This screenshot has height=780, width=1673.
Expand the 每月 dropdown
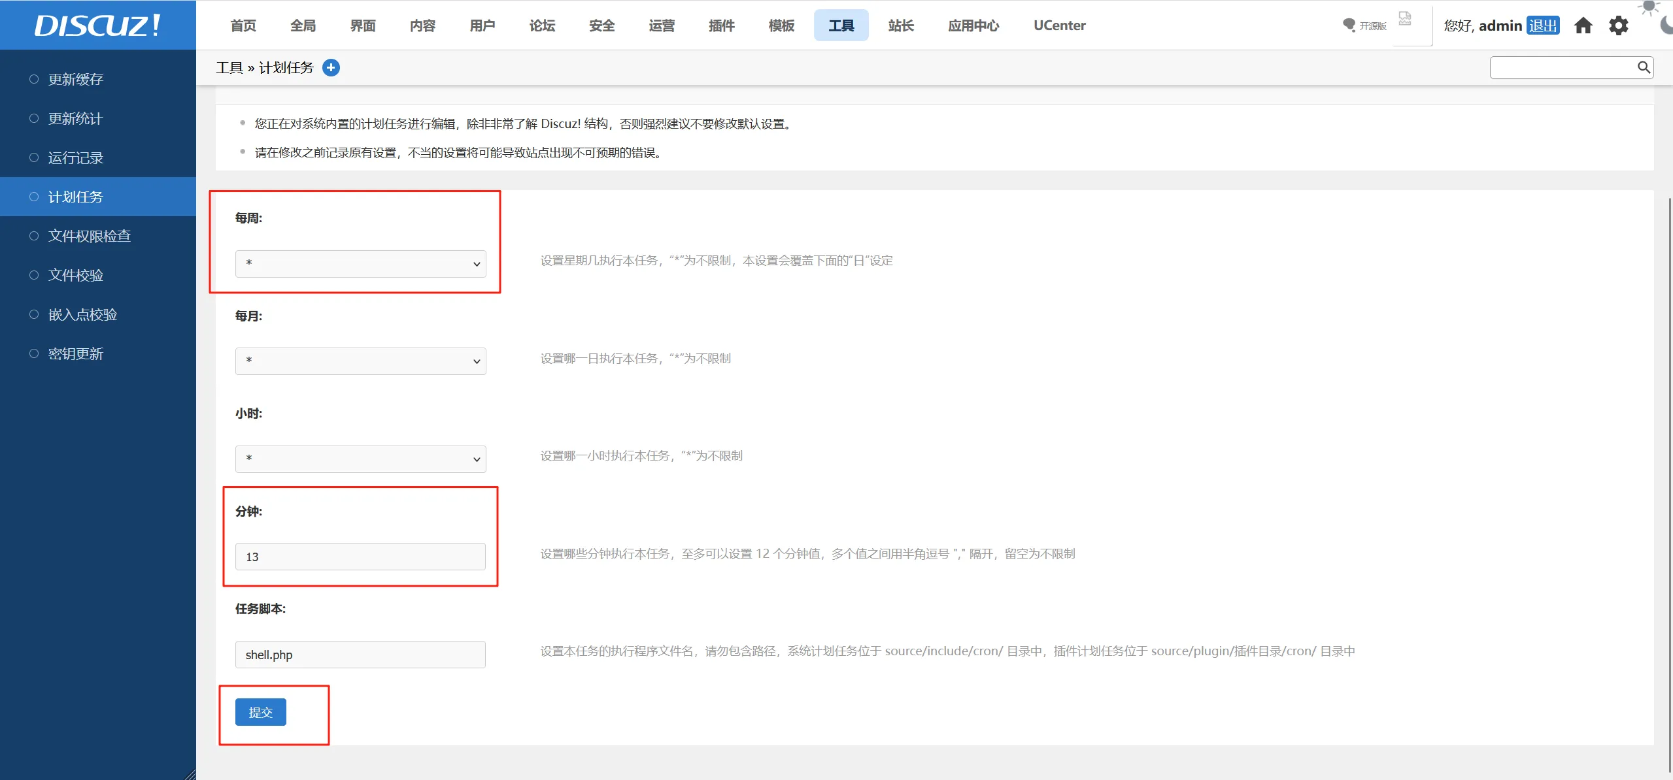(360, 361)
